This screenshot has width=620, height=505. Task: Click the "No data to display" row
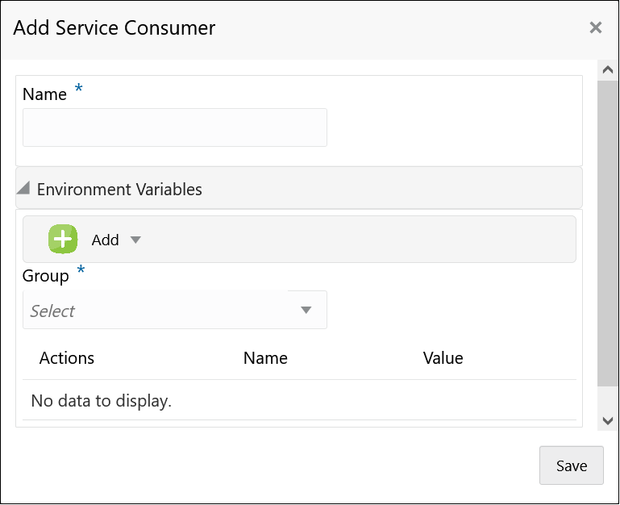(x=102, y=400)
